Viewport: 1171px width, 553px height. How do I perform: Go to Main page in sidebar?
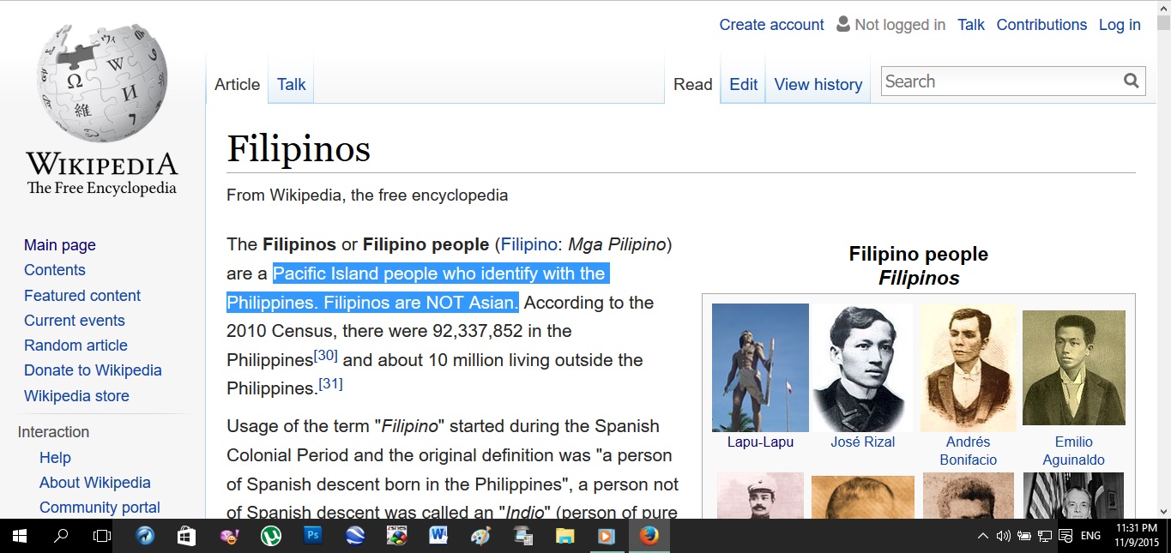click(60, 245)
